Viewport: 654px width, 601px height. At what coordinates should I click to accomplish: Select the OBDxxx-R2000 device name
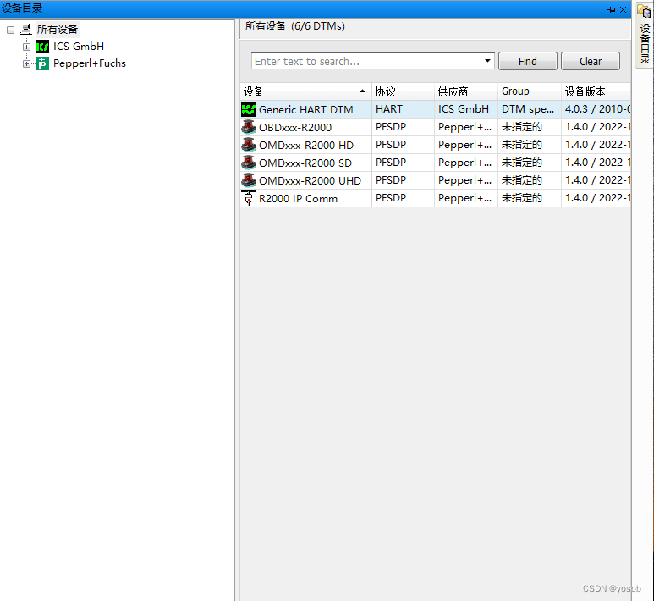pos(295,127)
